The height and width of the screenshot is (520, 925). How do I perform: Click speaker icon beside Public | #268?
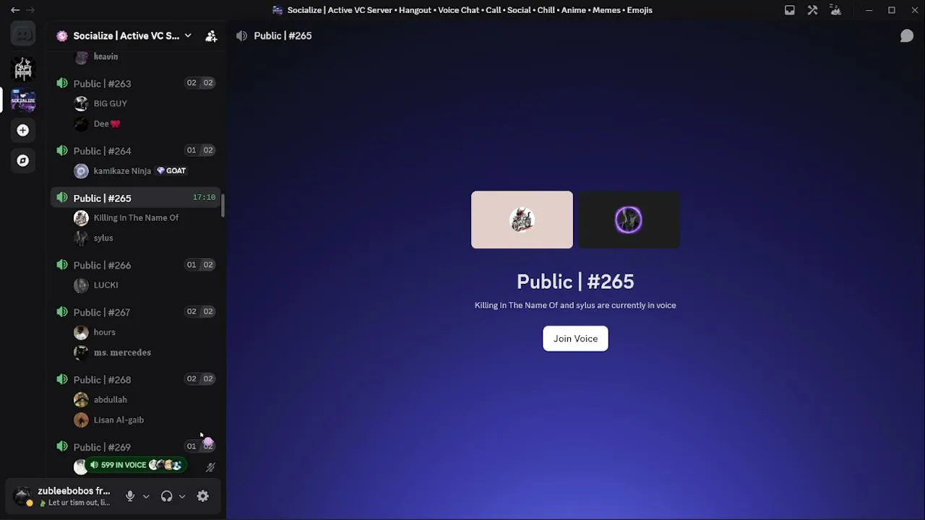click(x=62, y=378)
